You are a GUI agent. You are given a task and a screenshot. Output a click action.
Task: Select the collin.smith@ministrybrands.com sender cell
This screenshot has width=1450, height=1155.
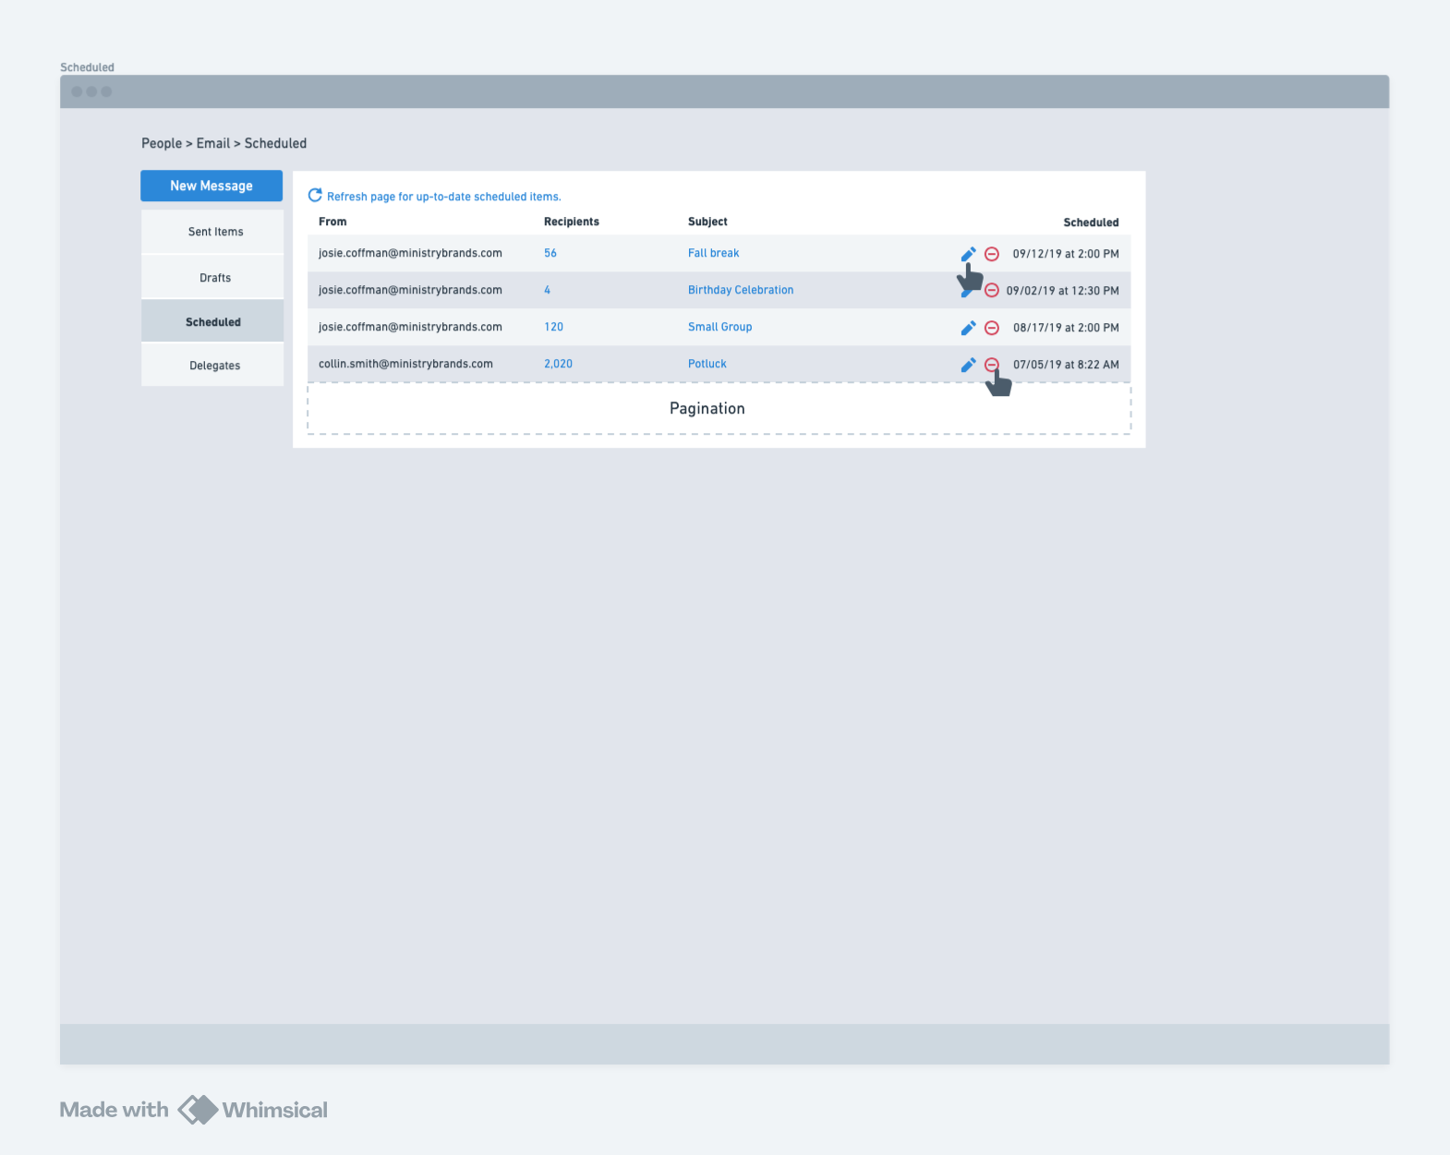point(406,364)
